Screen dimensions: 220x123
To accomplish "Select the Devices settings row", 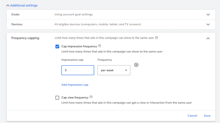I will click(x=111, y=24).
